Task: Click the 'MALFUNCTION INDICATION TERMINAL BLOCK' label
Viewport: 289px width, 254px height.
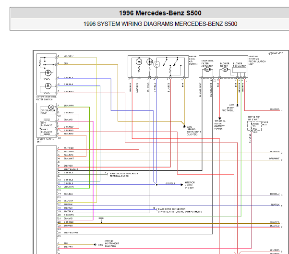Action: [124, 175]
